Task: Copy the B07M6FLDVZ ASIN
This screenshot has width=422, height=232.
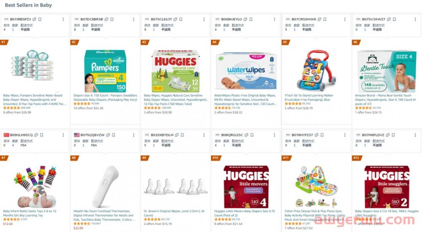Action: [388, 135]
